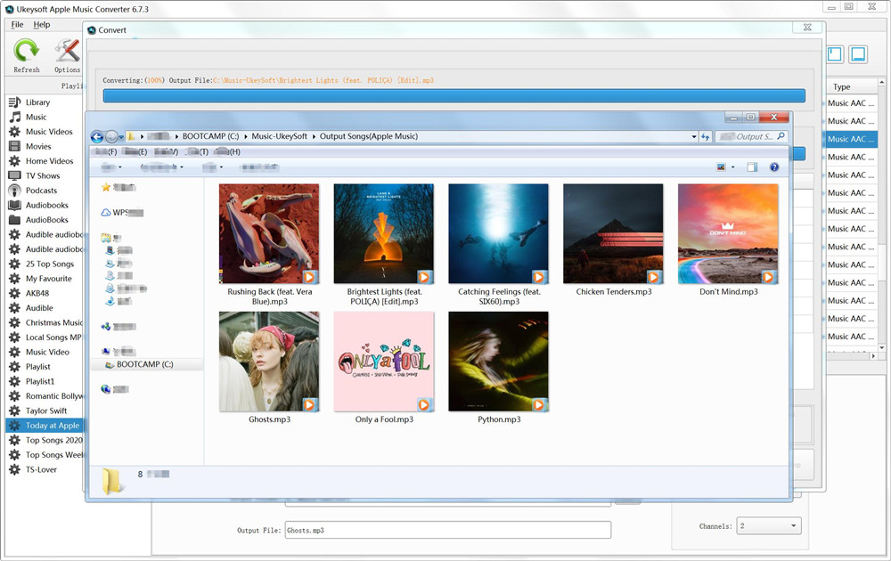The image size is (891, 561).
Task: Select Movies film icon in the sidebar
Action: [15, 147]
